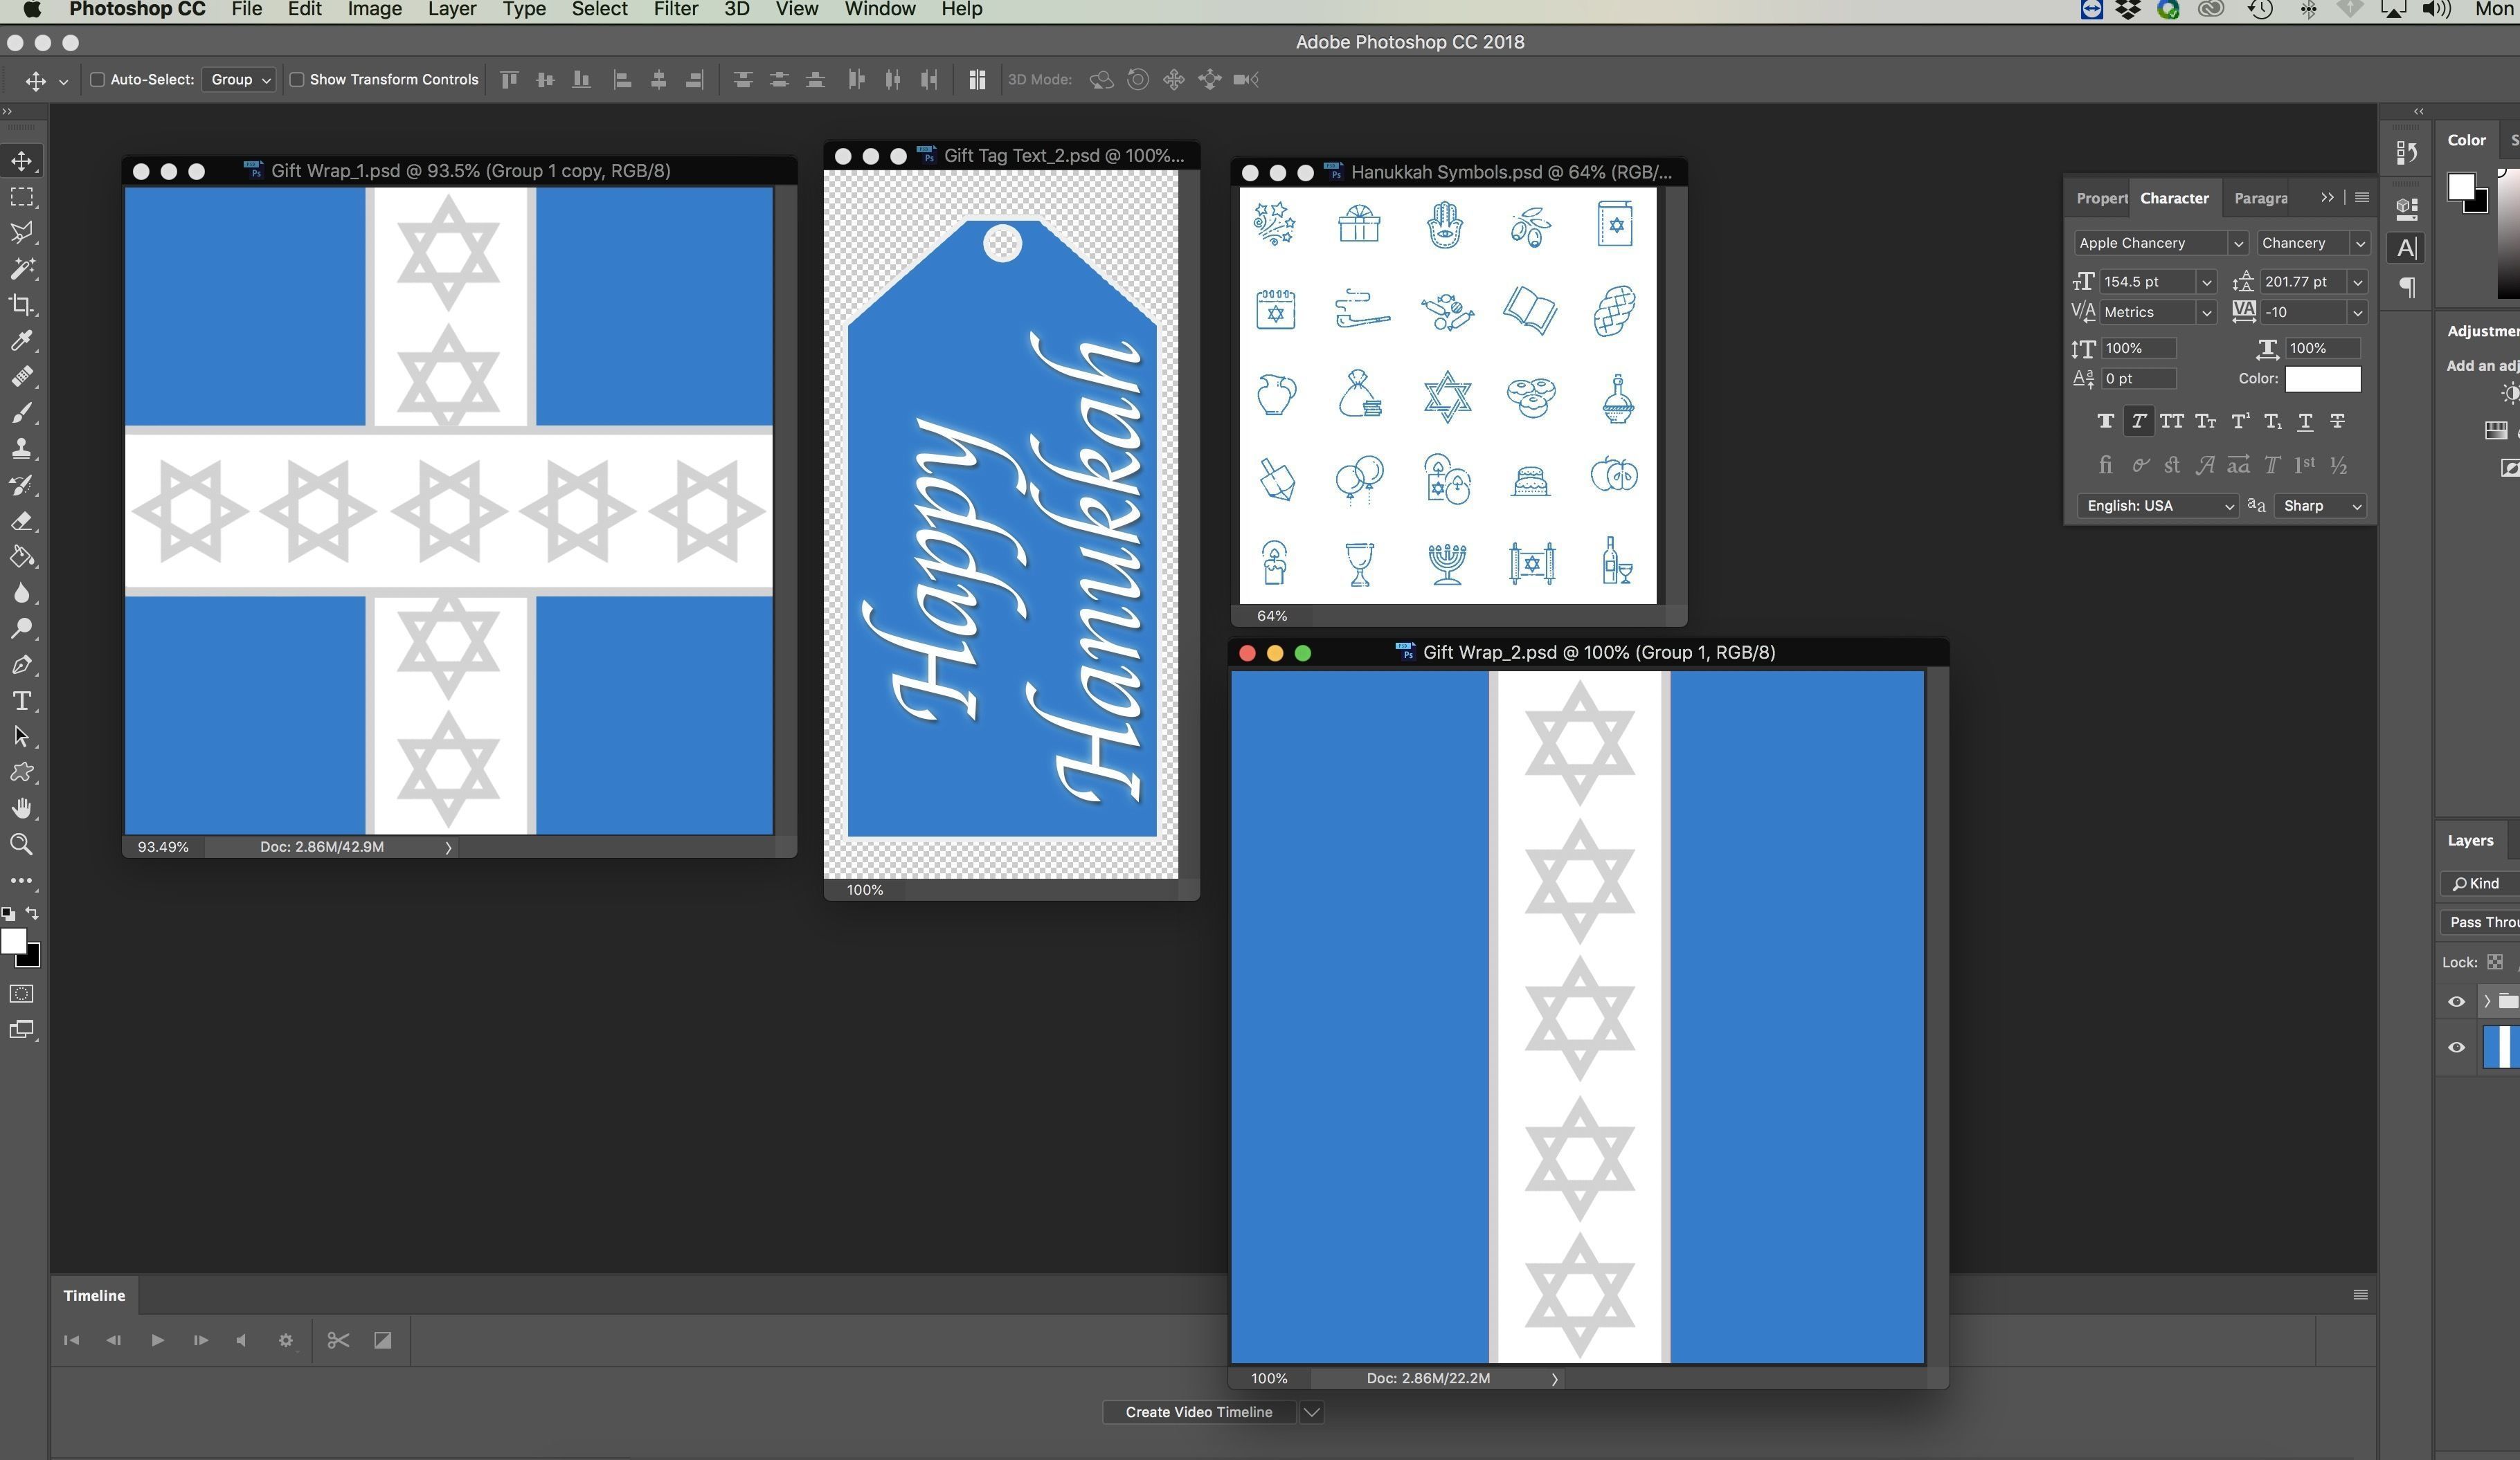Enable the Auto-Select checkbox
This screenshot has height=1460, width=2520.
pyautogui.click(x=97, y=80)
